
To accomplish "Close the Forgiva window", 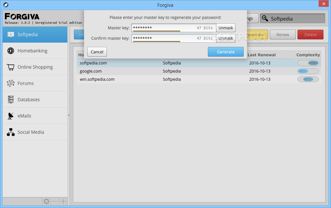I will (x=324, y=4).
